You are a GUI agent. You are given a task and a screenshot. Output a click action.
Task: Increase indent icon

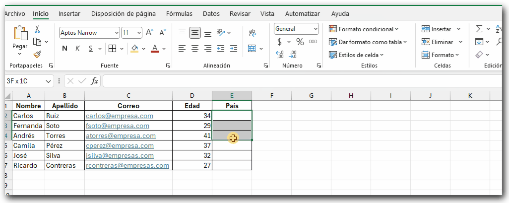coord(234,49)
